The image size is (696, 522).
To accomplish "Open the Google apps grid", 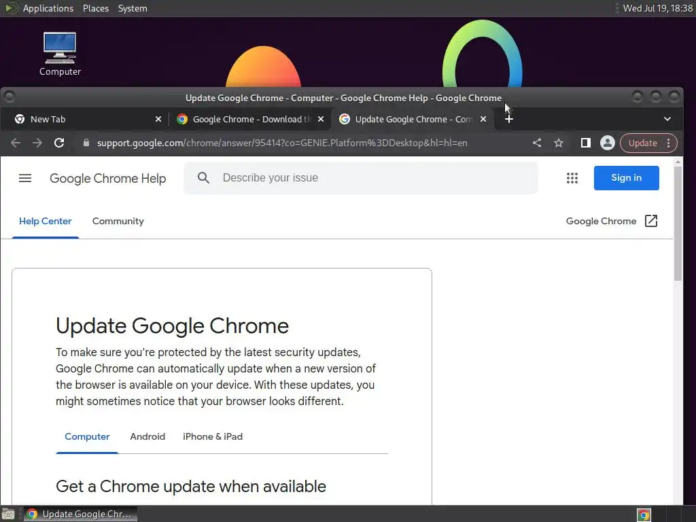I will click(572, 178).
